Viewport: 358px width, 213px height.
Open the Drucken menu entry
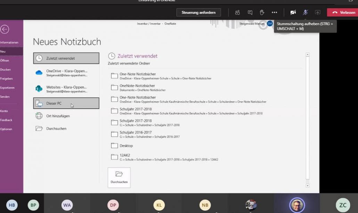click(x=11, y=69)
